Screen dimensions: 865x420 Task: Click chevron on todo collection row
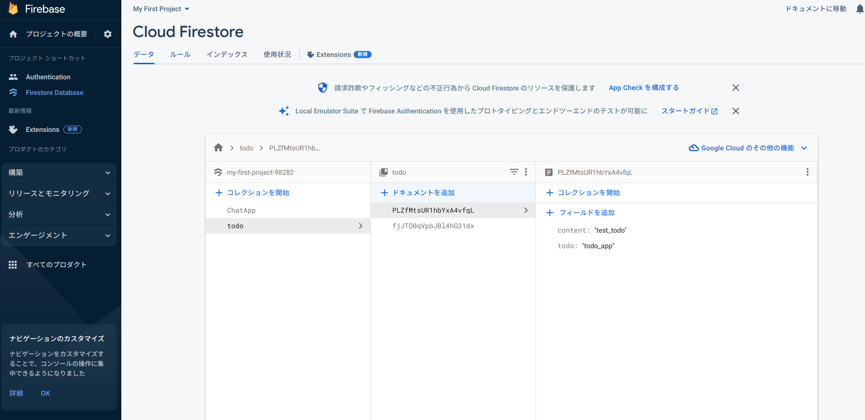point(361,226)
